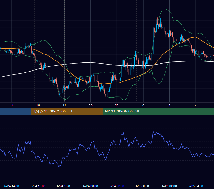Click the 20 hour axis label
This screenshot has height=189, width=214.
pos(91,106)
